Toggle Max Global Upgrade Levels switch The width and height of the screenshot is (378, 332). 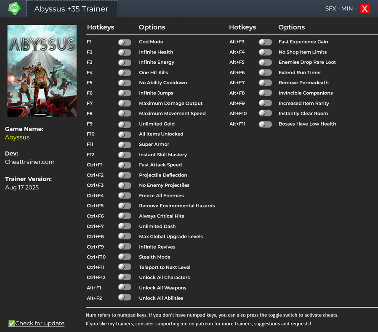125,236
